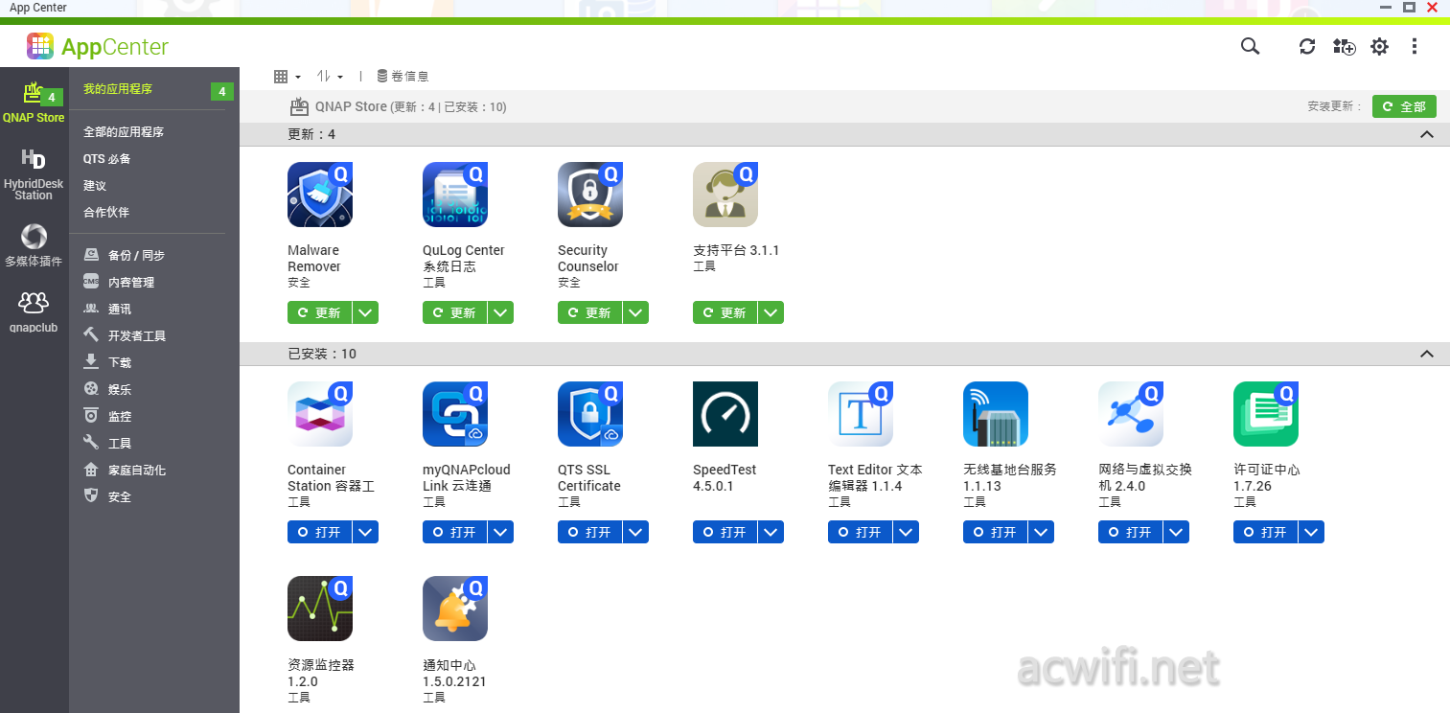Click the Security Counselor app icon
1450x713 pixels.
coord(590,195)
